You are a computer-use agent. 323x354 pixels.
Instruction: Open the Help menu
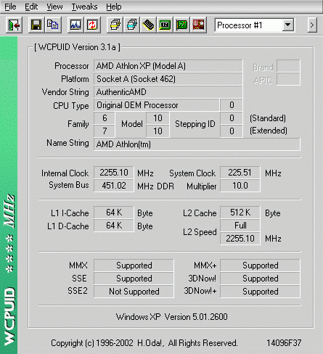(x=114, y=7)
